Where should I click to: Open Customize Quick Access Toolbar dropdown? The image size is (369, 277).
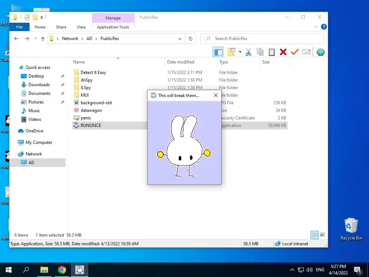42,17
